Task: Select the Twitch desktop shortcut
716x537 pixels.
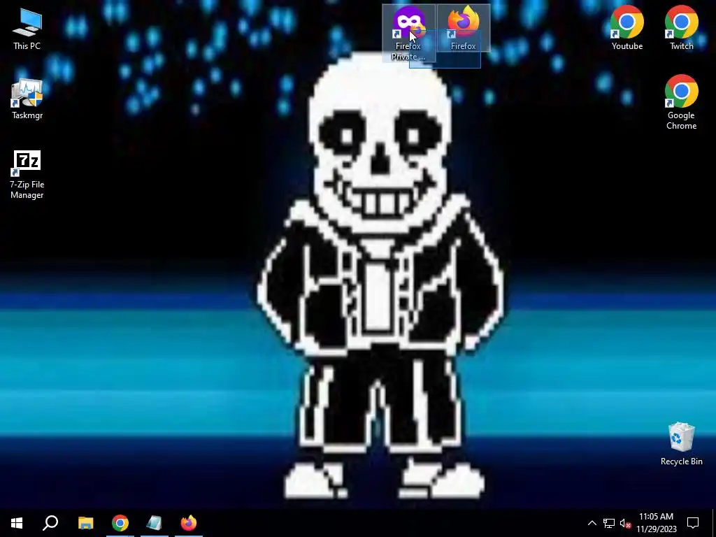Action: (681, 28)
